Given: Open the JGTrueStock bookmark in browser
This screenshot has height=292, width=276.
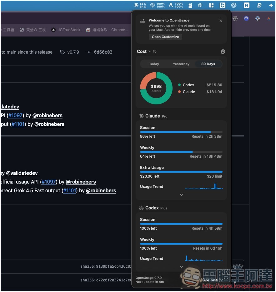Looking at the screenshot, I should [x=66, y=30].
